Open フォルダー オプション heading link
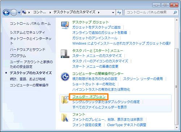 point(89,97)
